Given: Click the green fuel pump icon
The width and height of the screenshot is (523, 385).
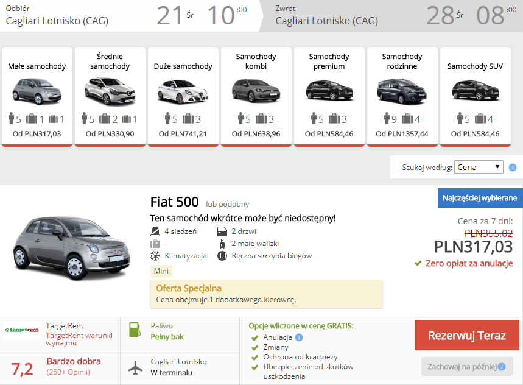Looking at the screenshot, I should 135,330.
